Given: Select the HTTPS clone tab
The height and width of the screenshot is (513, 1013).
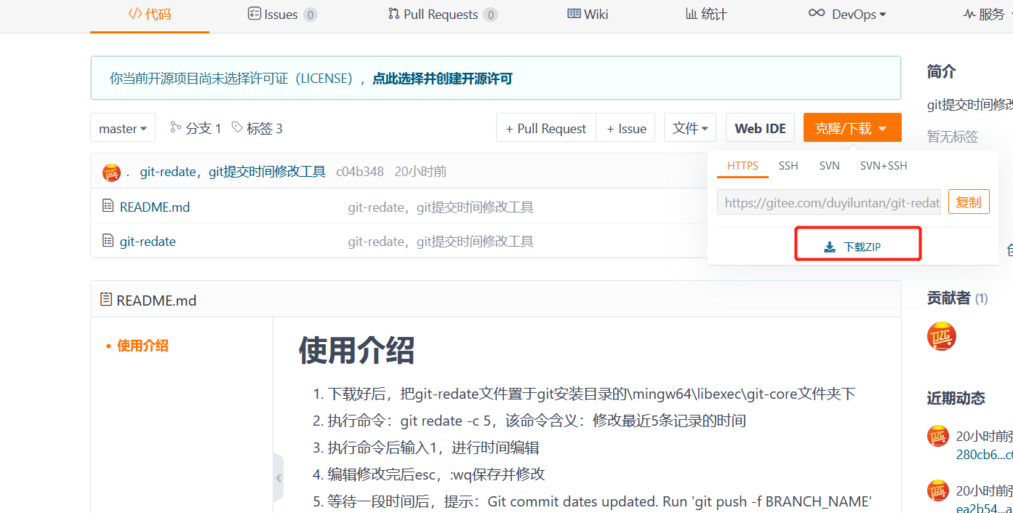Looking at the screenshot, I should click(x=742, y=166).
